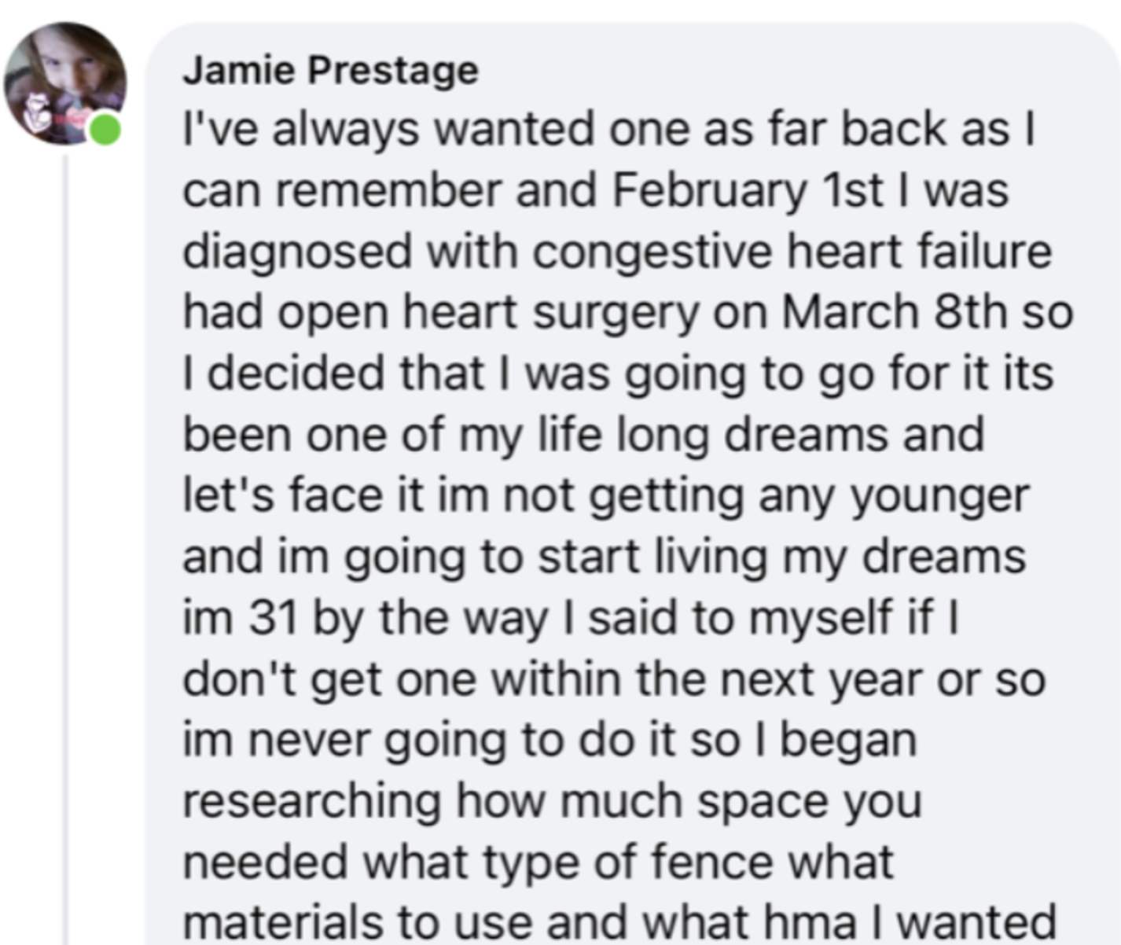
Task: Click the green online status dot
Action: 105,129
